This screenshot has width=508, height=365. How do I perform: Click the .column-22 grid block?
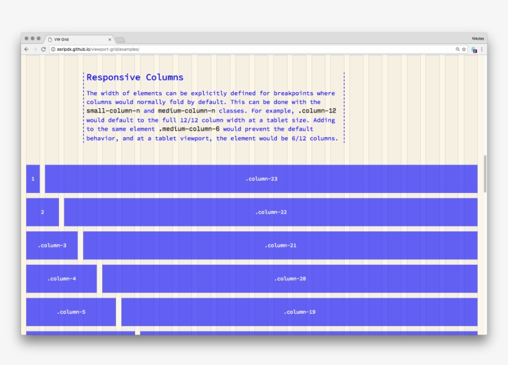[x=273, y=212]
